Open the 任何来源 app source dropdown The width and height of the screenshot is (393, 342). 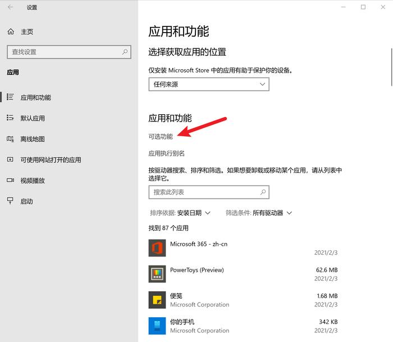pos(209,84)
